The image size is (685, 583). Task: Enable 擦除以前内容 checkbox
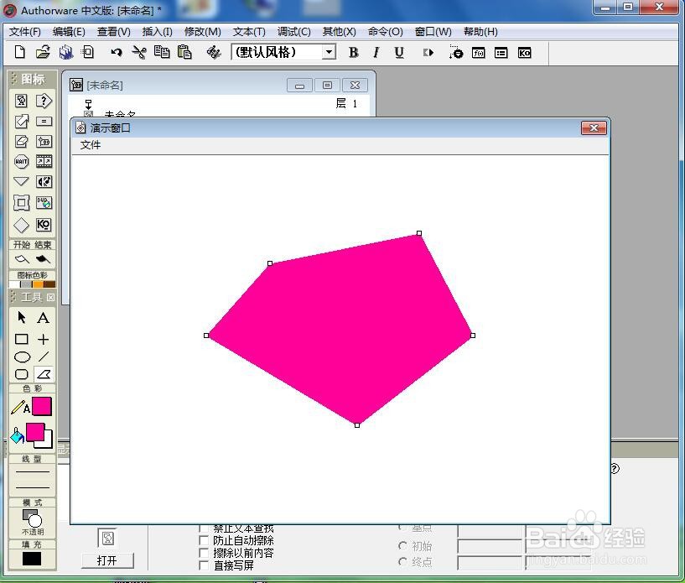tap(204, 553)
